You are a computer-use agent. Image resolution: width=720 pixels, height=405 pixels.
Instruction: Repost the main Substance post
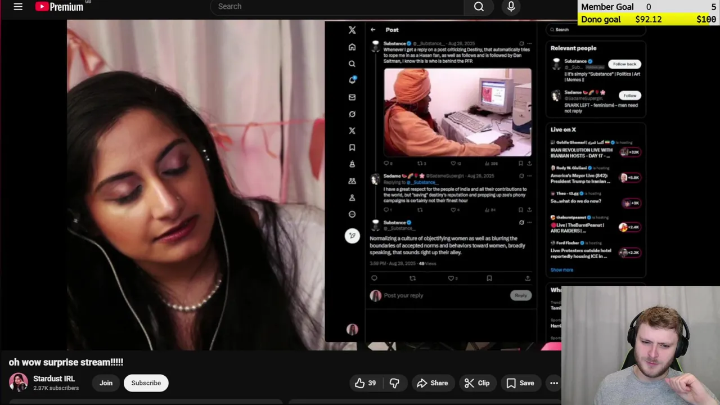(x=412, y=278)
